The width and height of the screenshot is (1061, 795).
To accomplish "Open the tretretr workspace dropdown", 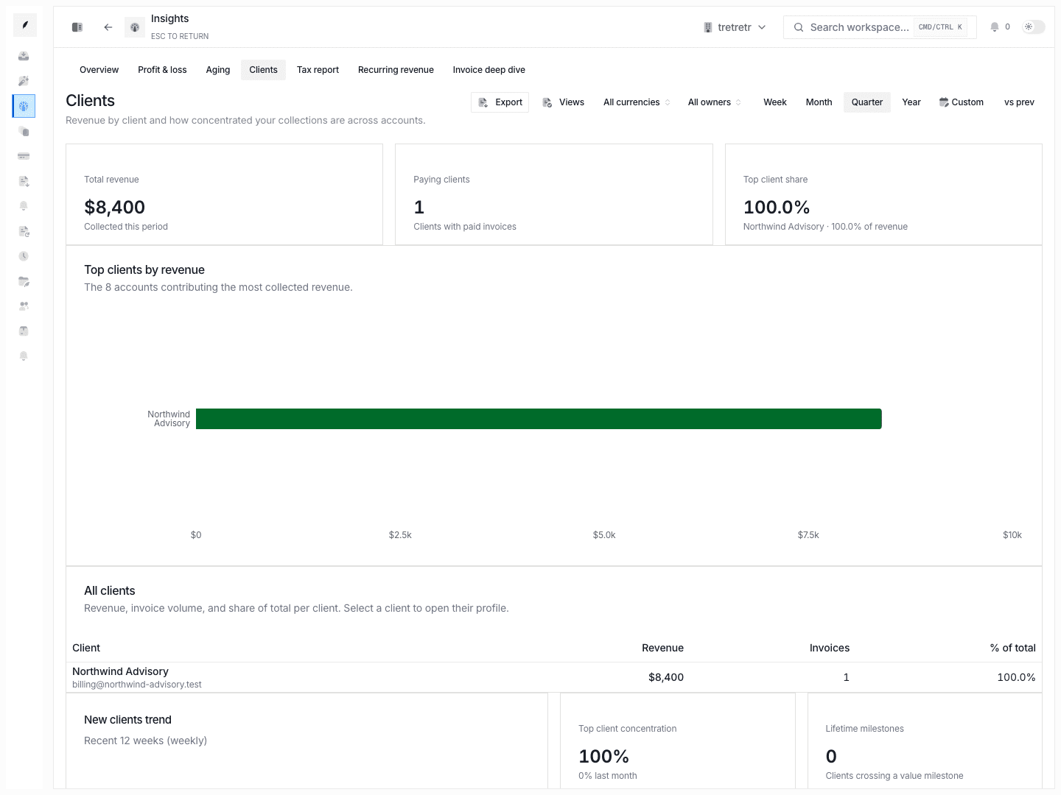I will click(x=735, y=27).
